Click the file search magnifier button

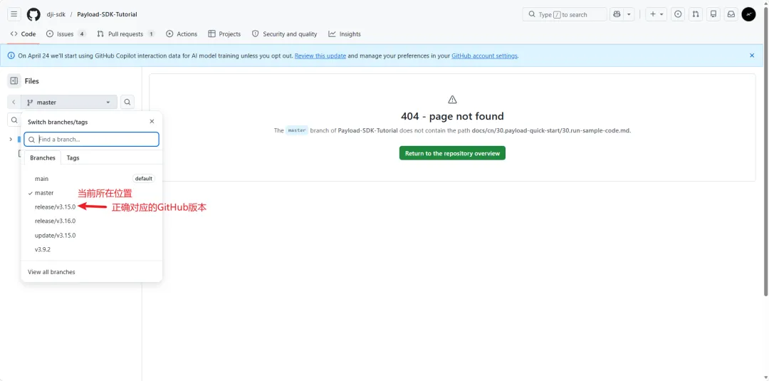click(127, 102)
